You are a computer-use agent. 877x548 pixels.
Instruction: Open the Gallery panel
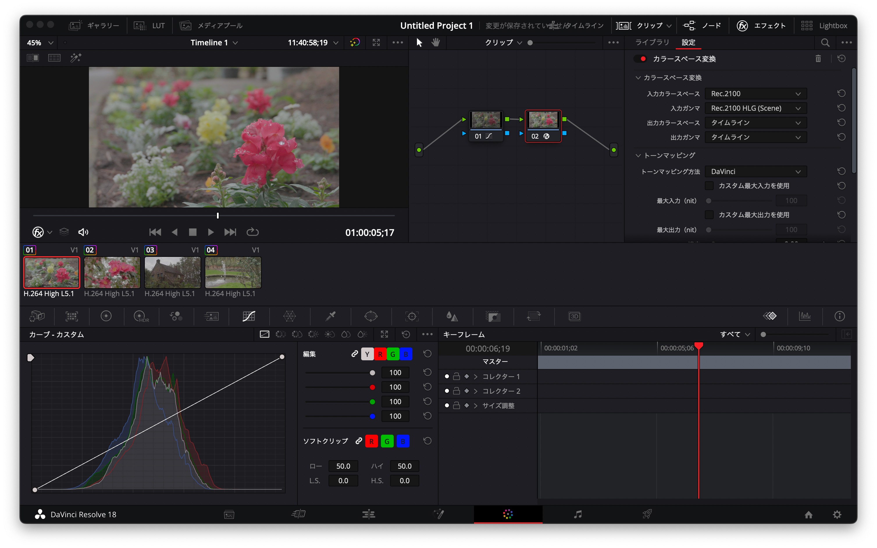tap(94, 25)
